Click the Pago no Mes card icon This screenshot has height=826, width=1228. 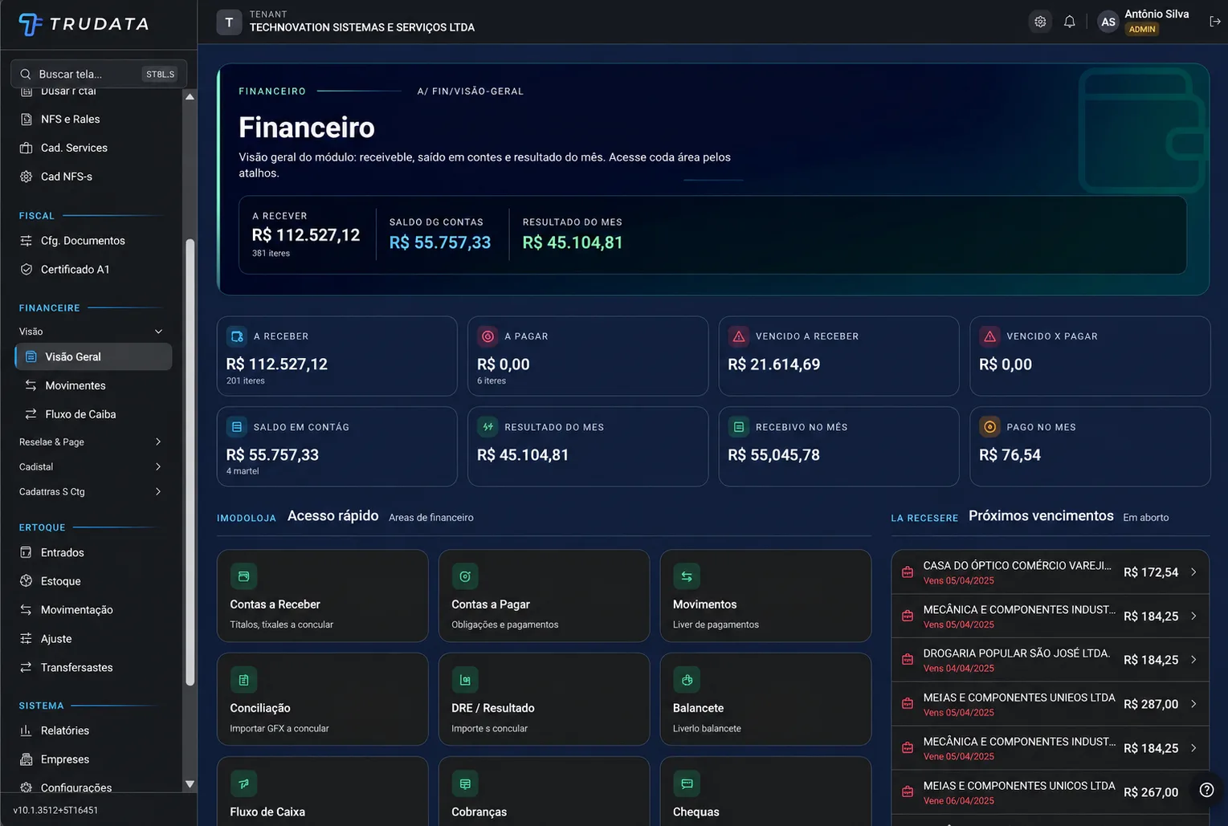pyautogui.click(x=990, y=427)
